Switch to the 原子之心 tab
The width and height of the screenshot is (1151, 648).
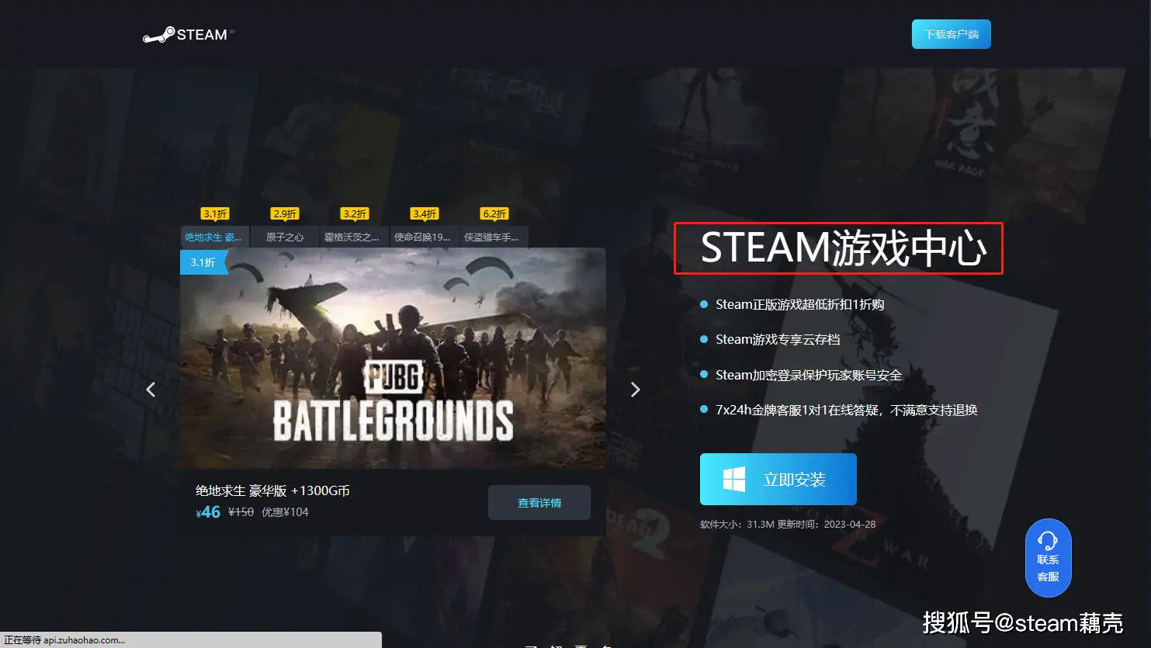pos(285,237)
